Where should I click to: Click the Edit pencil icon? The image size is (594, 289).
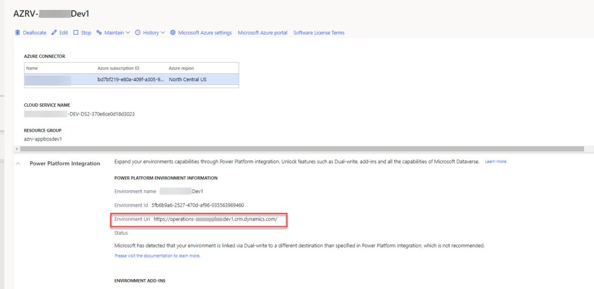pyautogui.click(x=54, y=33)
